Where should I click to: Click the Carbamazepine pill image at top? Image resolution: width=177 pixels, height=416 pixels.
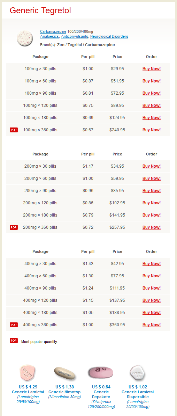tap(25, 38)
